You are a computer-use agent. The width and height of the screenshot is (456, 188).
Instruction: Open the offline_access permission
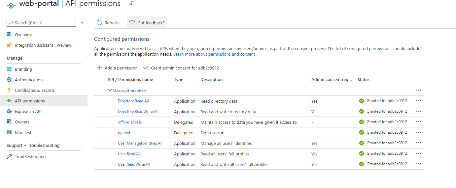pyautogui.click(x=130, y=122)
